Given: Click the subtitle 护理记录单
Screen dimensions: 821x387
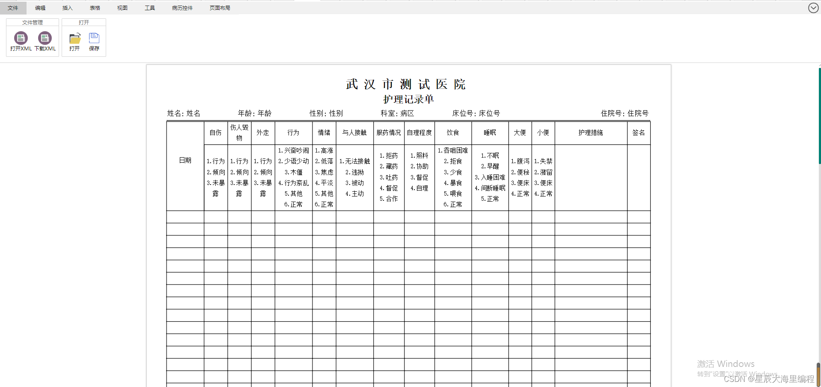Looking at the screenshot, I should [x=408, y=99].
